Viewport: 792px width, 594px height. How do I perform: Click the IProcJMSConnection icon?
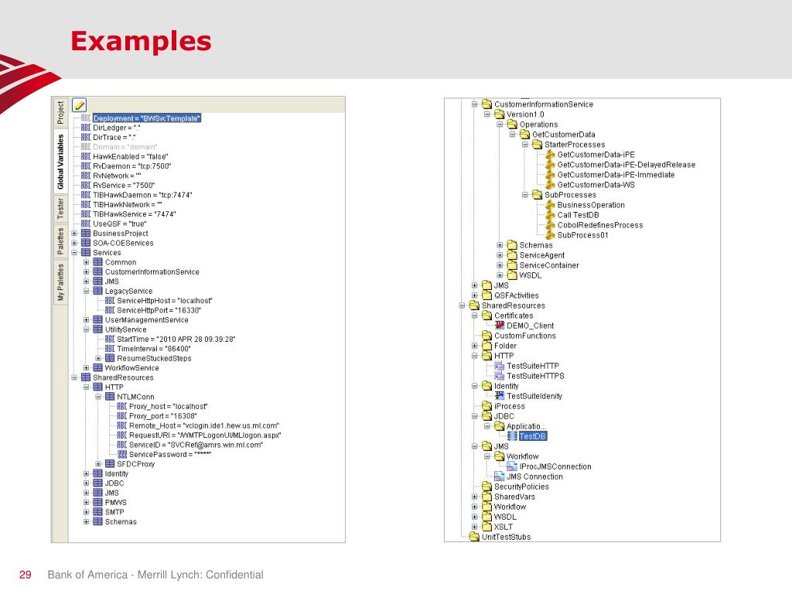pyautogui.click(x=512, y=466)
